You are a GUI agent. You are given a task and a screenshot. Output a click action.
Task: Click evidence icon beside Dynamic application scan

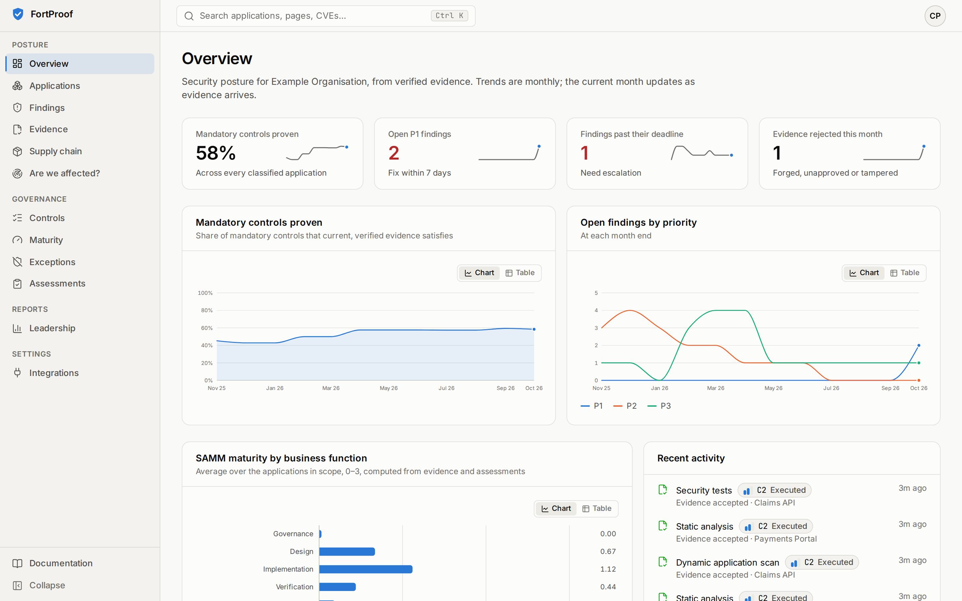(x=663, y=562)
